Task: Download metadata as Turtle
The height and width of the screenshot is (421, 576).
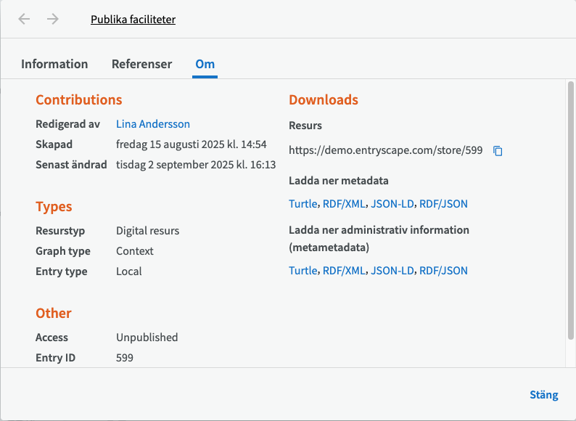Action: pos(303,204)
